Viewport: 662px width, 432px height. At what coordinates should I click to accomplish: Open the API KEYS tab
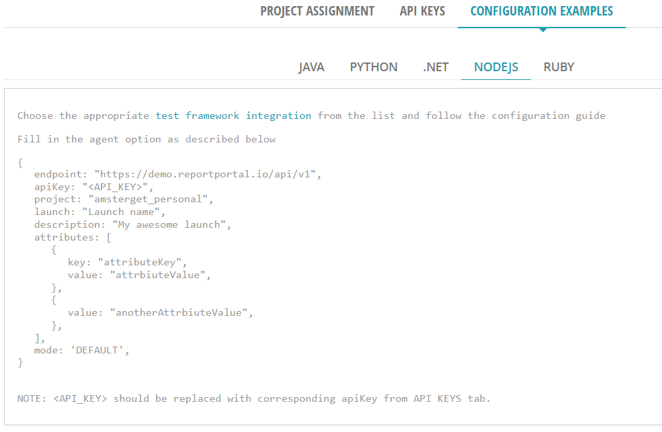tap(422, 11)
